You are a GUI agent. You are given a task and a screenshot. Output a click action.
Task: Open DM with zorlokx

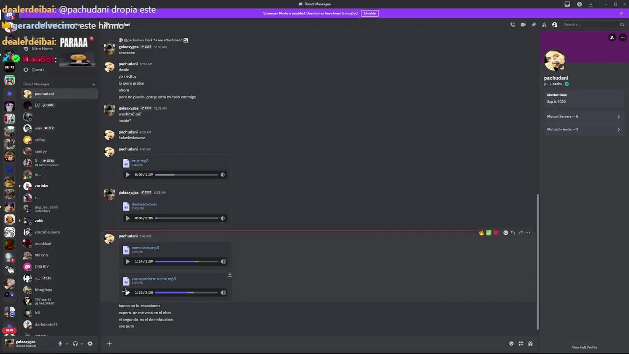click(59, 186)
